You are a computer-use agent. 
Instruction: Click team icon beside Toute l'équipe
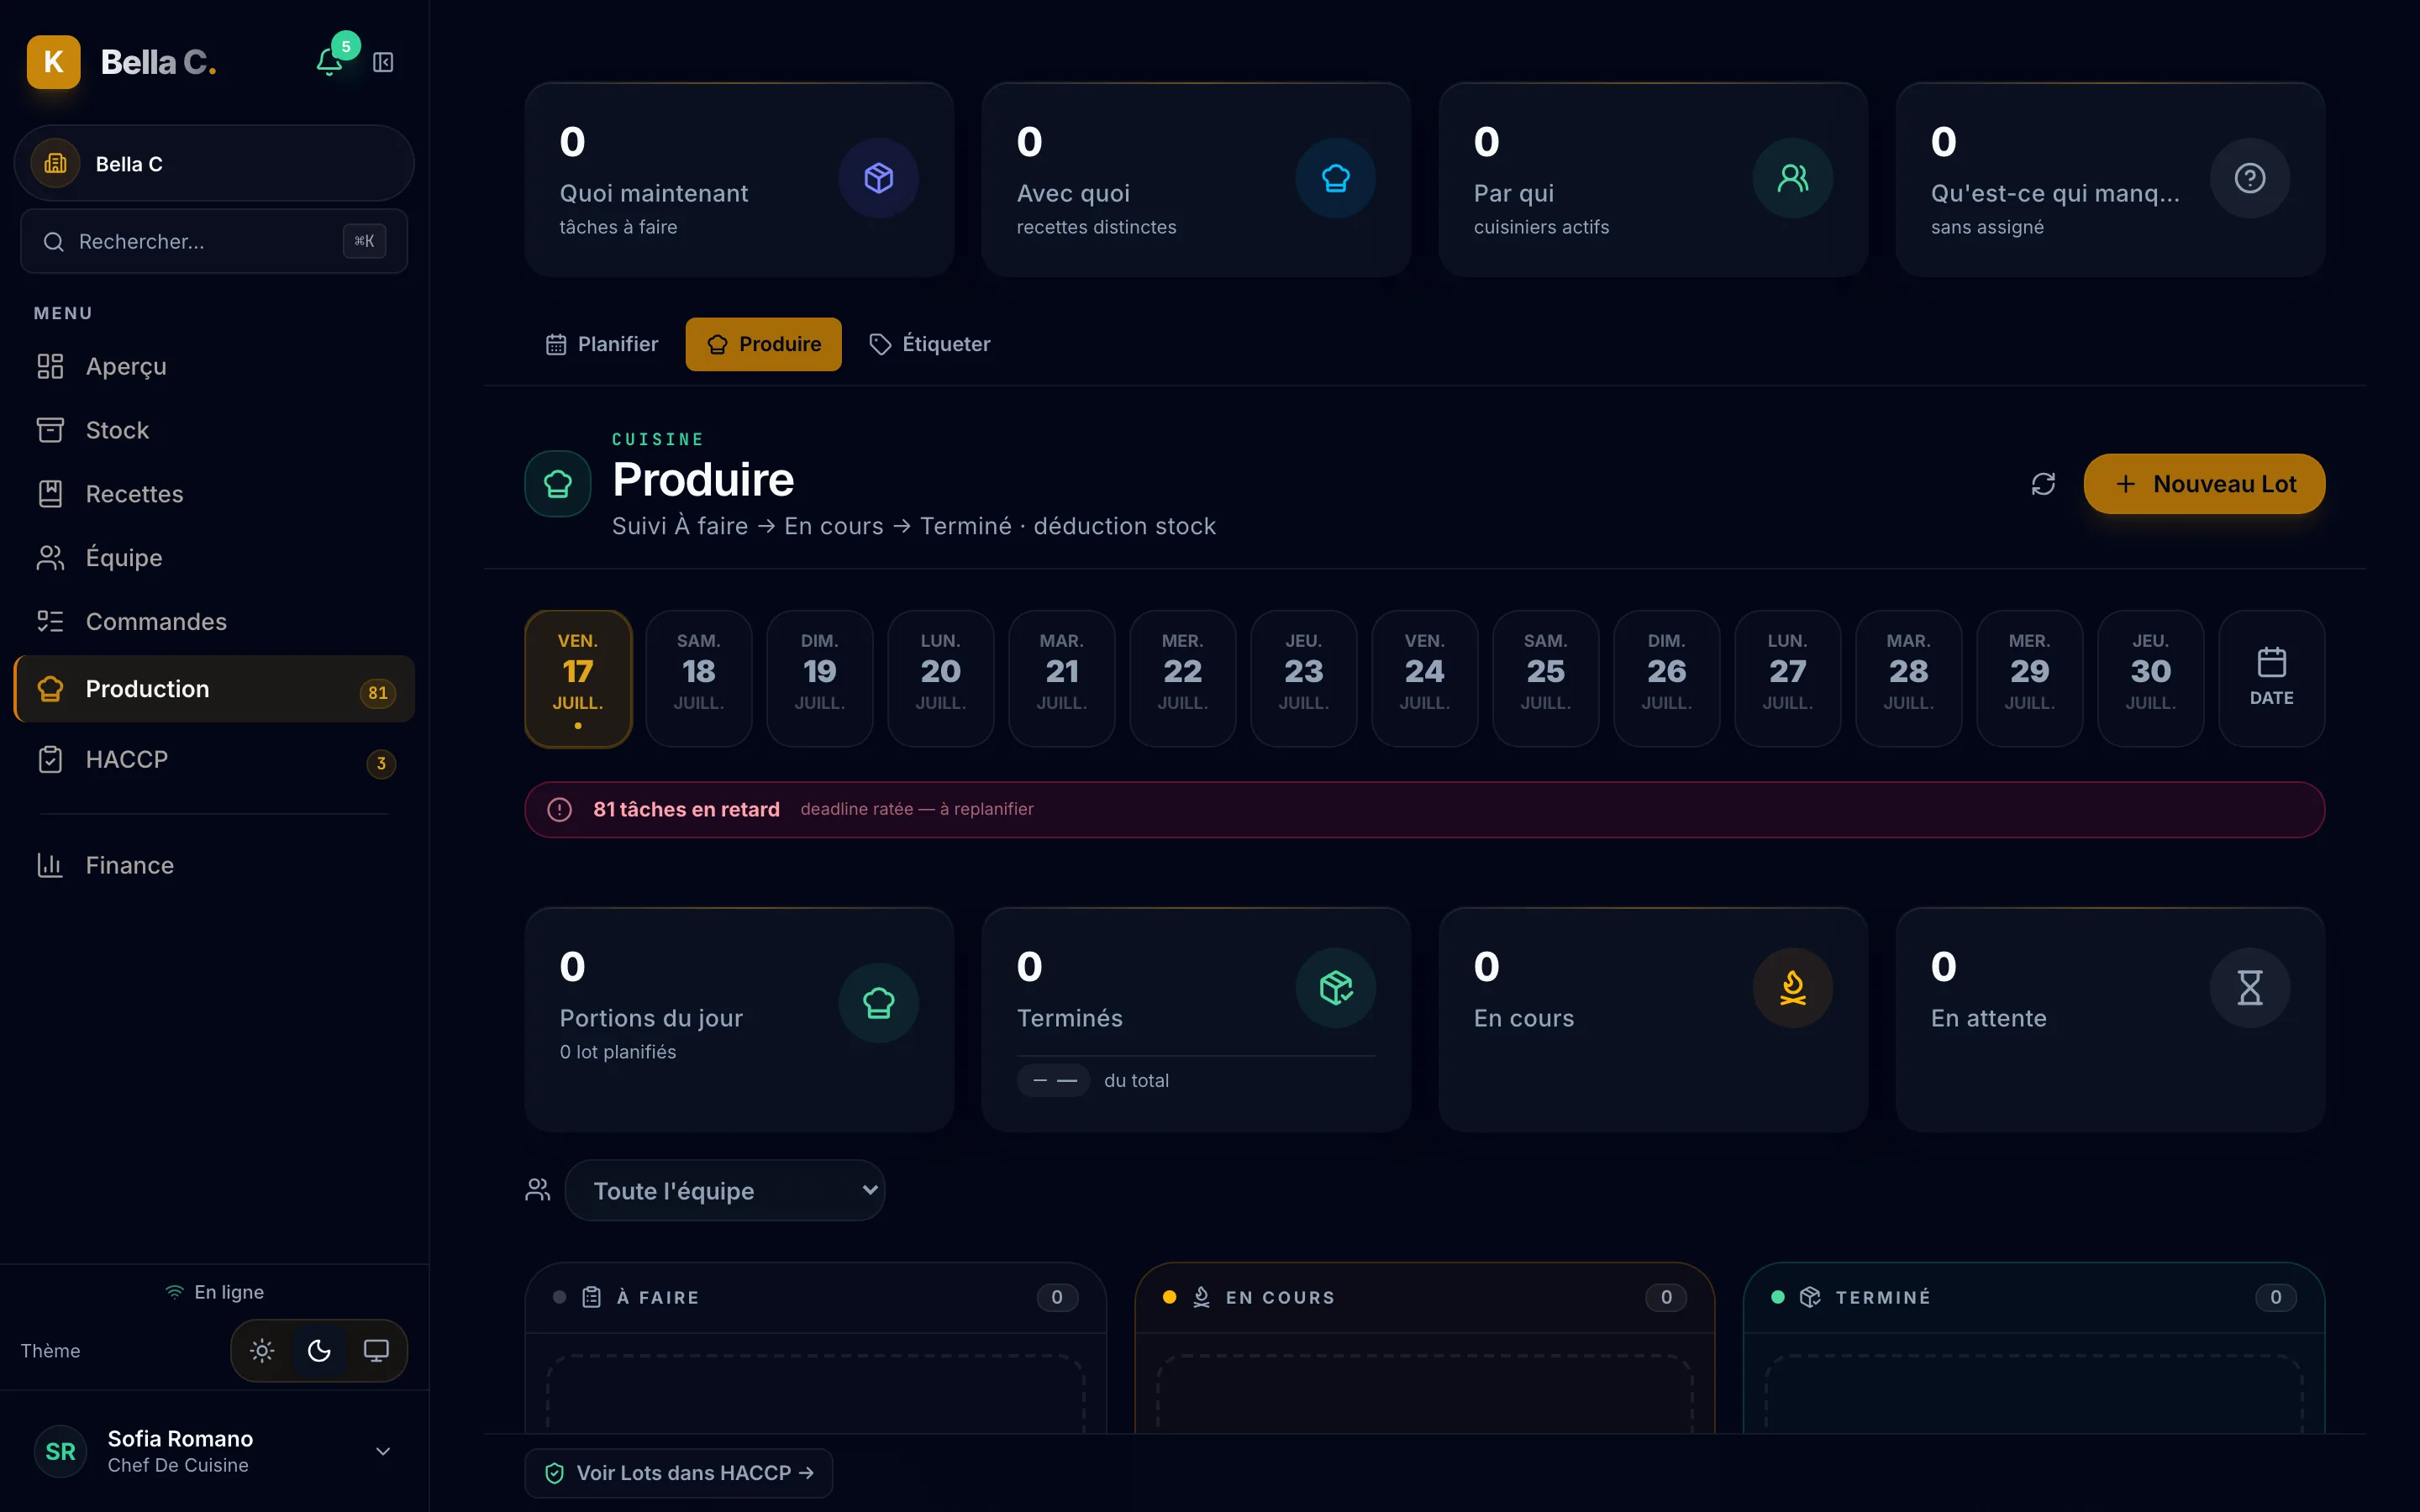[x=538, y=1190]
